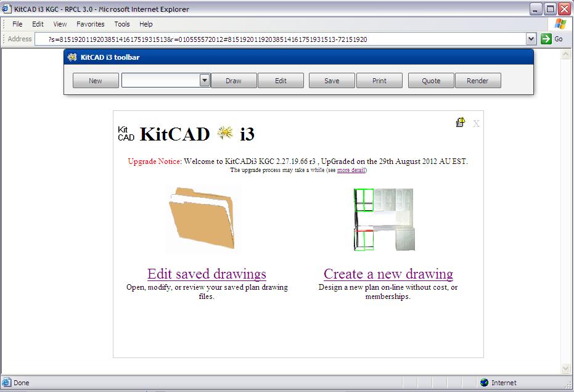Click the empty combo box field in toolbar
Screen dimensions: 574x392
[161, 81]
